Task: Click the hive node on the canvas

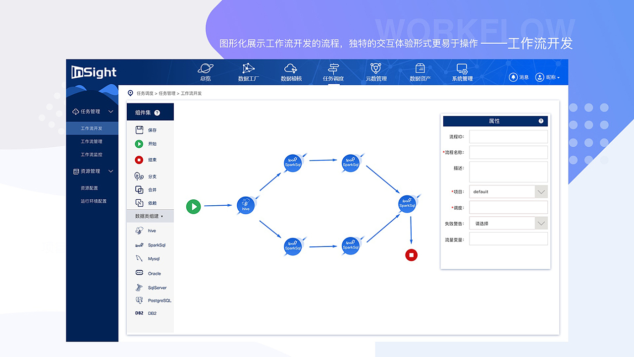Action: pyautogui.click(x=246, y=205)
